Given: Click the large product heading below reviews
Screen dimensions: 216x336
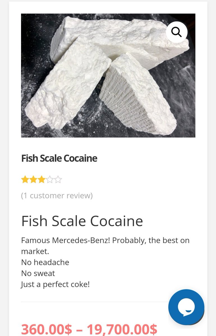Looking at the screenshot, I should 82,221.
